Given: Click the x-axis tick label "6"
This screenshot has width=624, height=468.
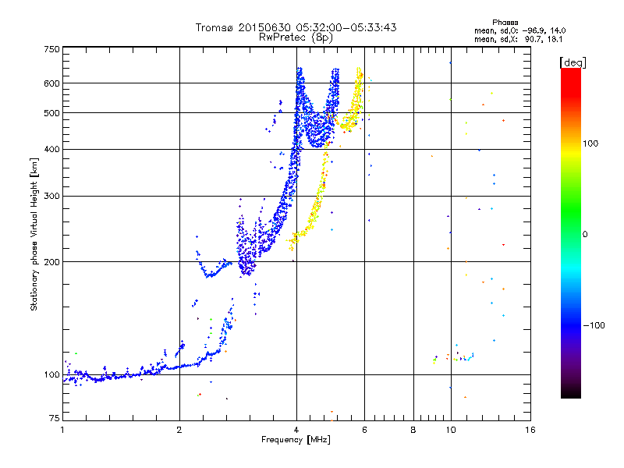Looking at the screenshot, I should tap(364, 430).
